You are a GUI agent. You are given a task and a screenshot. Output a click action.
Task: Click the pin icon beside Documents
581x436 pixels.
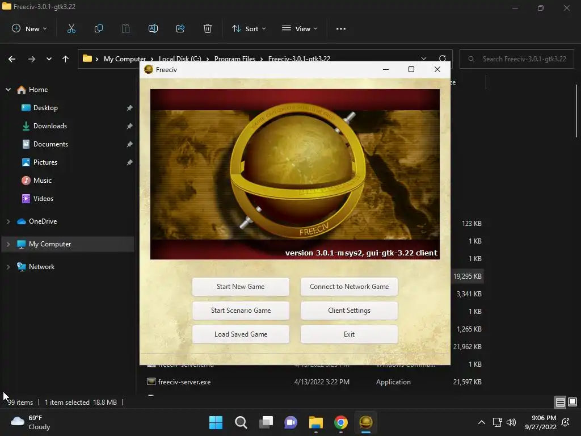click(129, 144)
